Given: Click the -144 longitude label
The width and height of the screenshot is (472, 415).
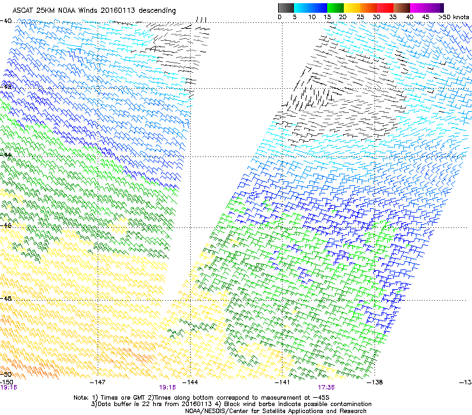Looking at the screenshot, I should coord(190,382).
